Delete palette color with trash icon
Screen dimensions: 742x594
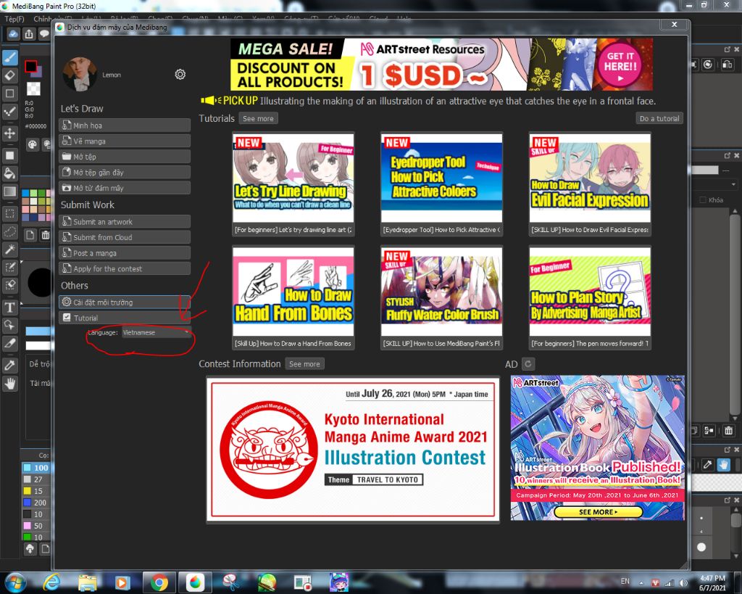click(46, 235)
